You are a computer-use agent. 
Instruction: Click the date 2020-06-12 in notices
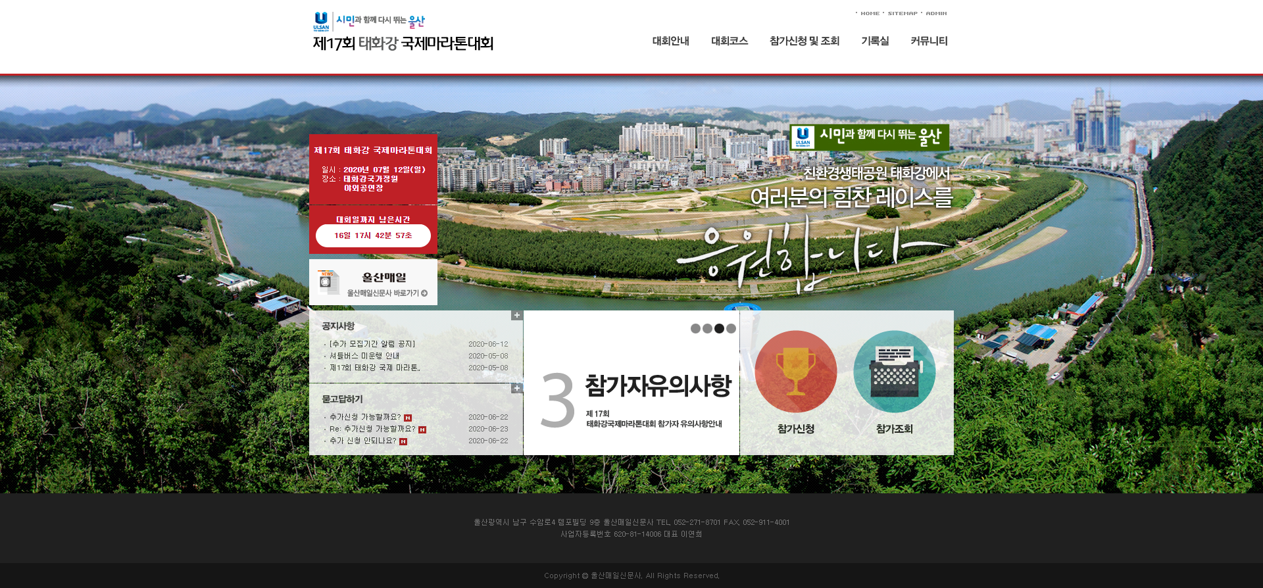[x=488, y=344]
